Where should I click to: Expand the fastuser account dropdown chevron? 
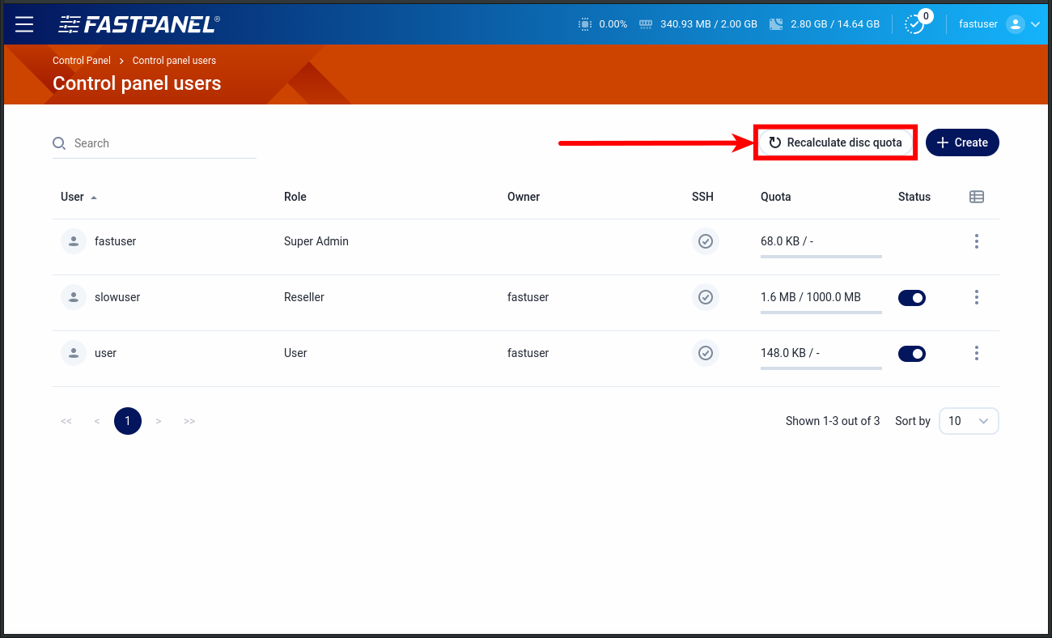click(1035, 24)
